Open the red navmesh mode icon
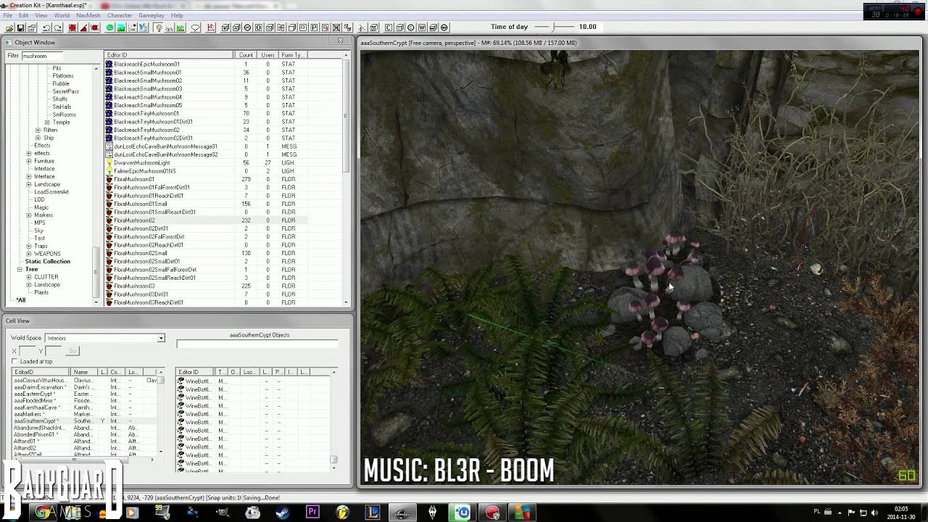Image resolution: width=928 pixels, height=522 pixels. tap(211, 28)
